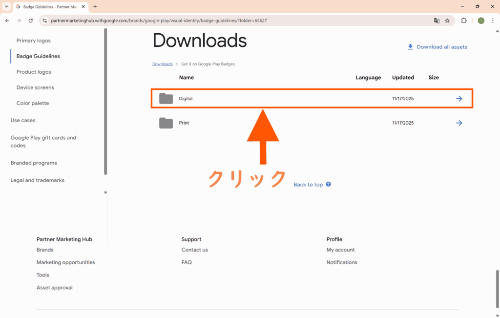Open the browser Extensions puzzle icon
This screenshot has height=318, width=500.
464,21
